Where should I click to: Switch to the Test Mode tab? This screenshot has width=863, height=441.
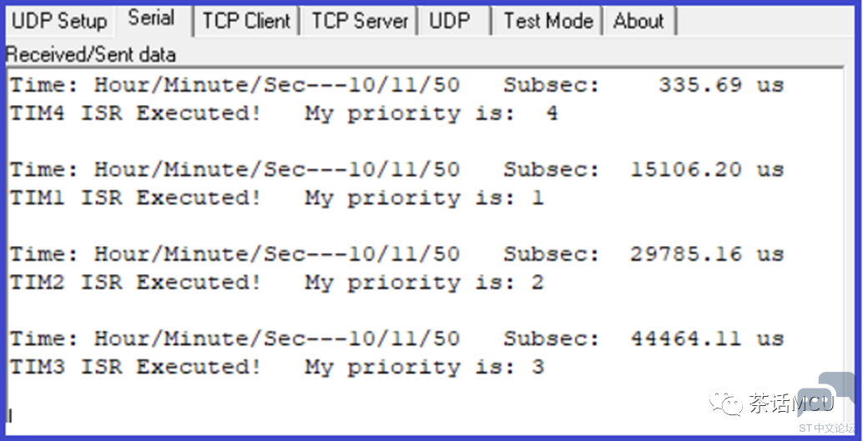point(548,21)
